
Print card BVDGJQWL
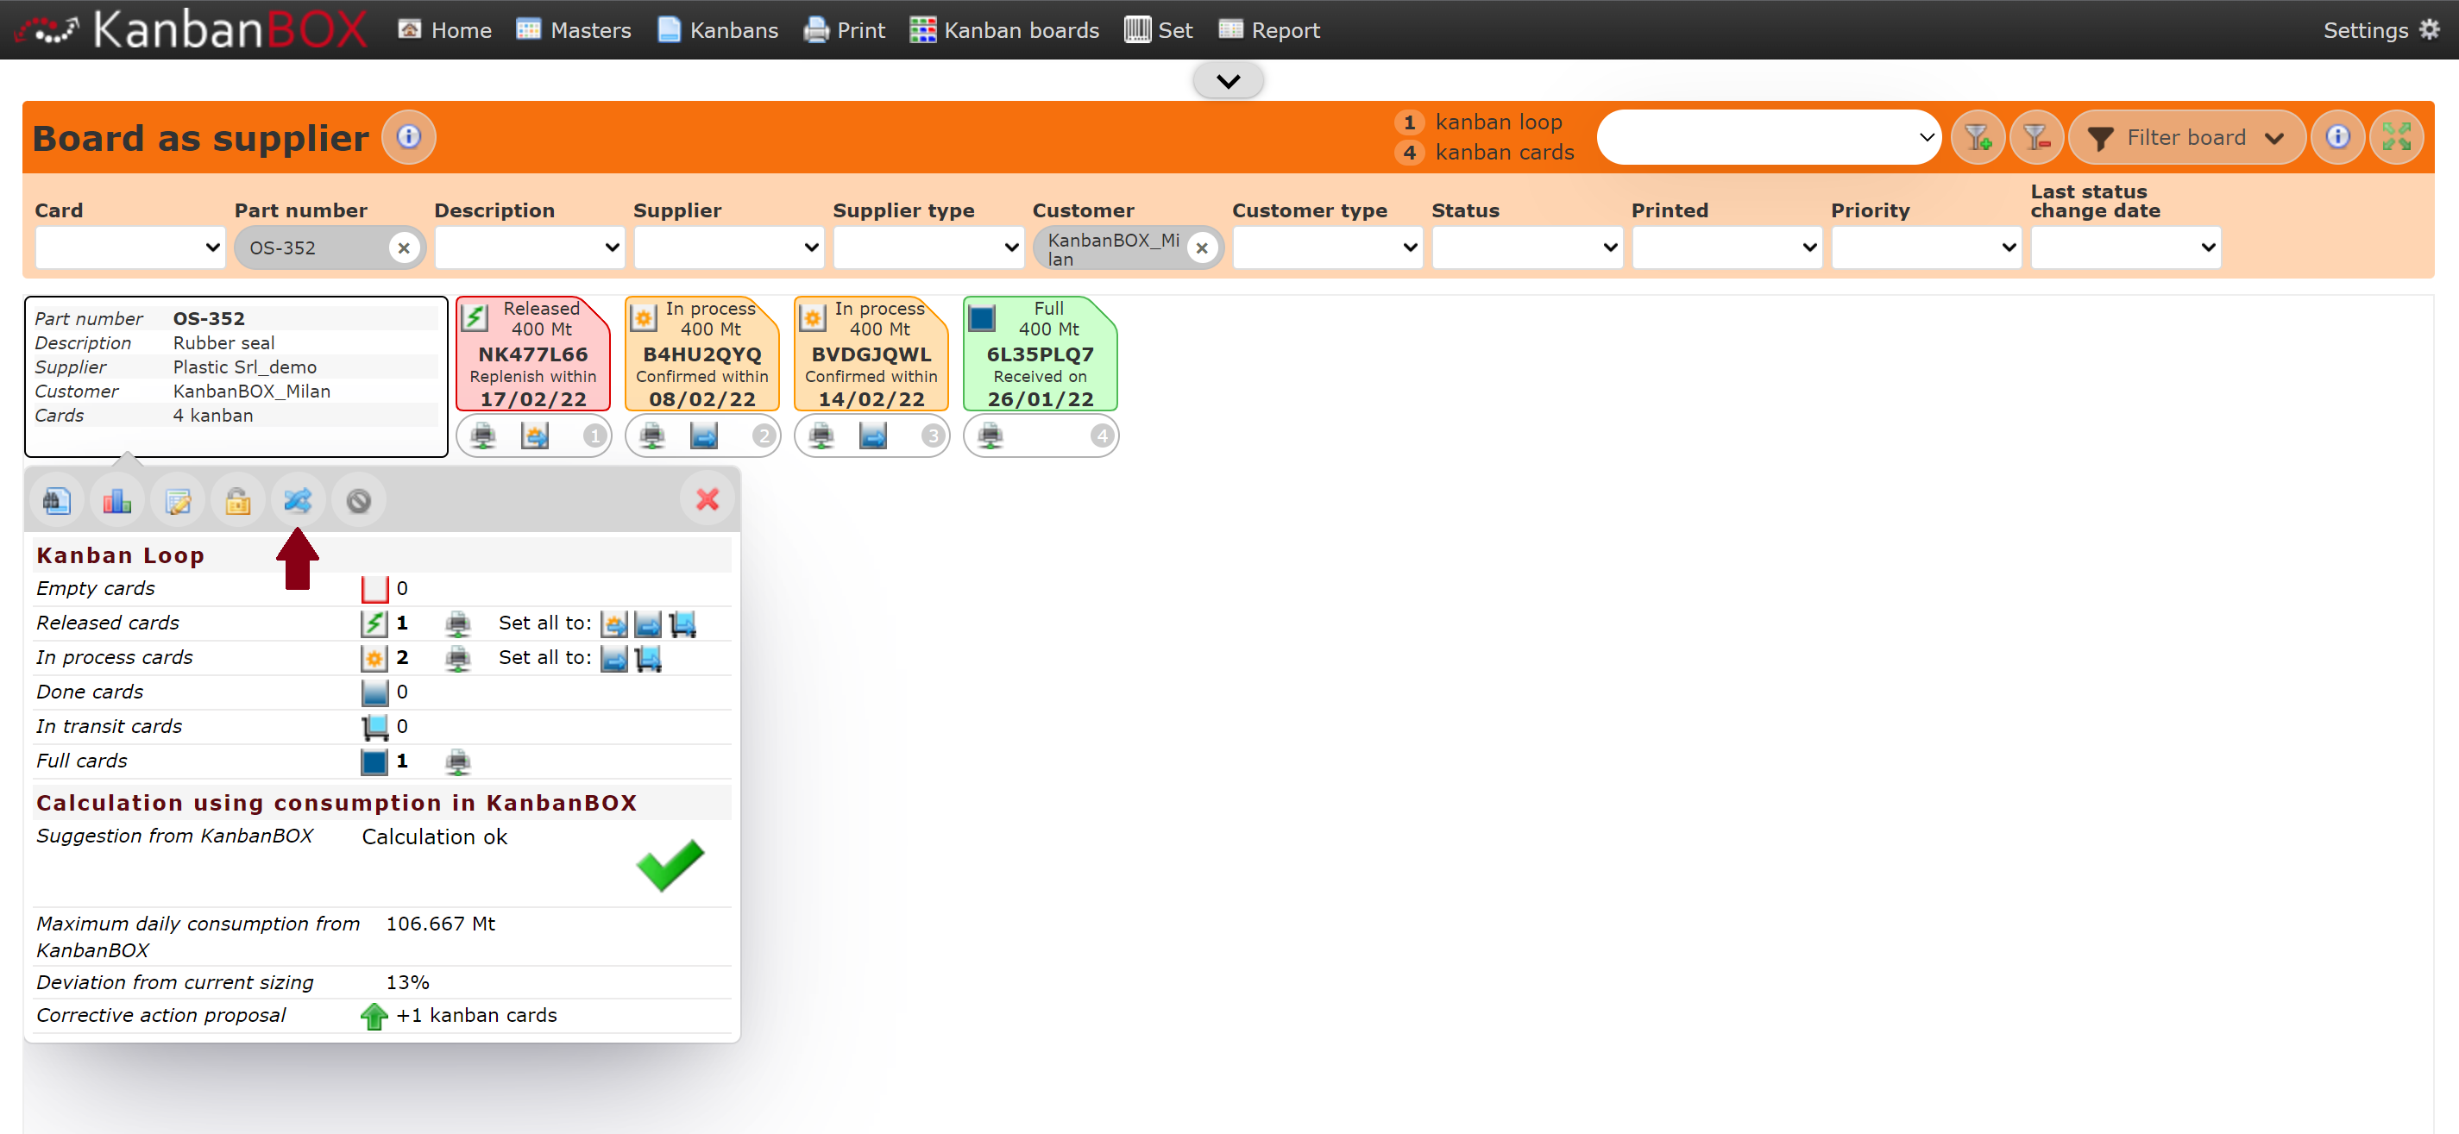click(x=821, y=435)
